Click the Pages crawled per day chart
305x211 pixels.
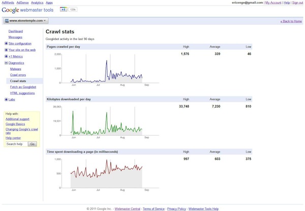click(106, 69)
